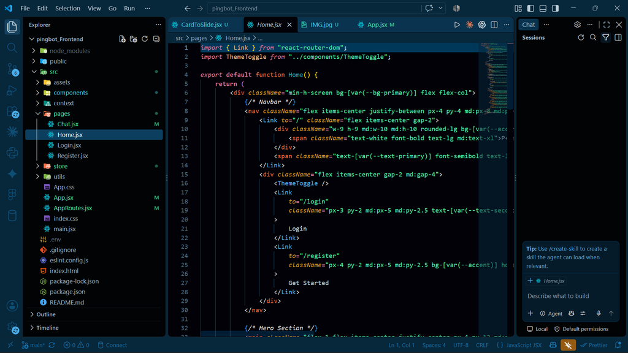The image size is (628, 353).
Task: Maximize the Chat panel
Action: [607, 25]
